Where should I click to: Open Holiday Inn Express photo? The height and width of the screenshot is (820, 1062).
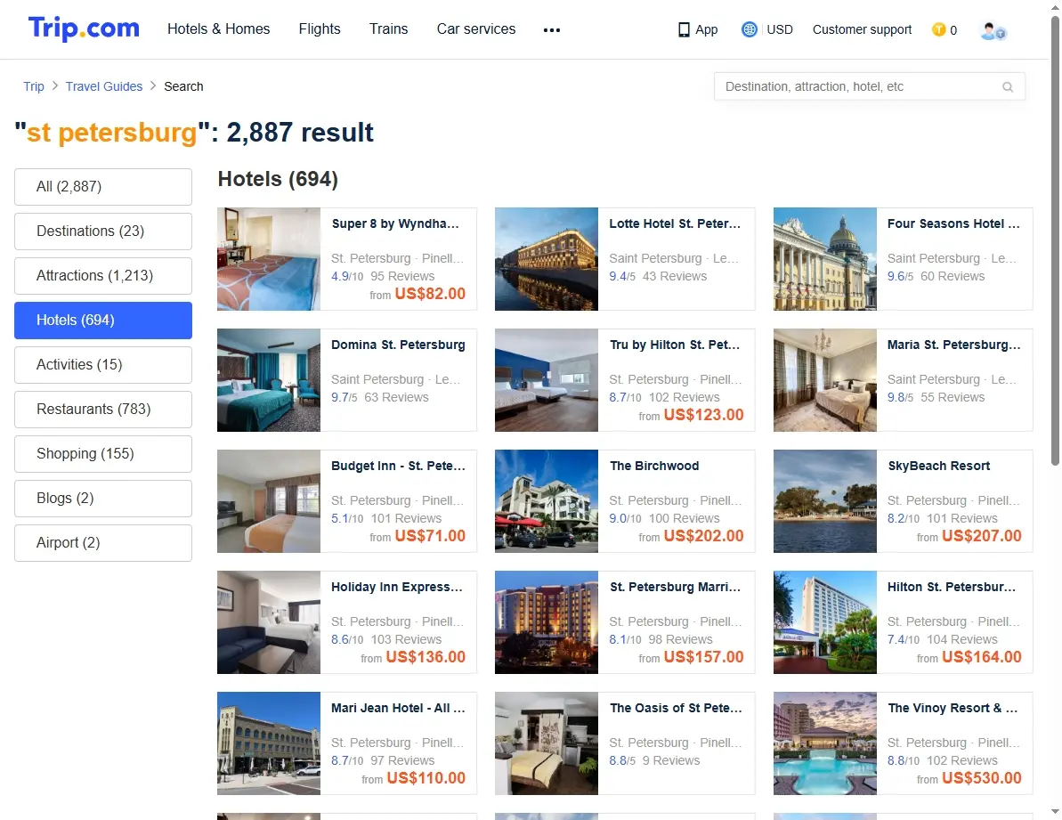269,623
